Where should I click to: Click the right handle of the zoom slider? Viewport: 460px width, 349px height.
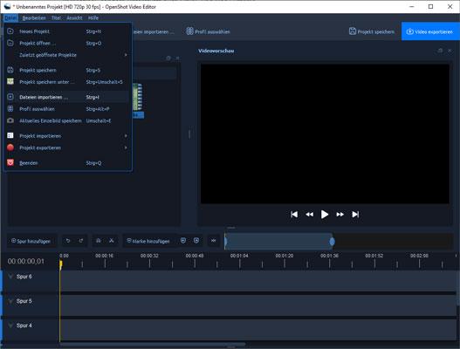click(x=332, y=242)
